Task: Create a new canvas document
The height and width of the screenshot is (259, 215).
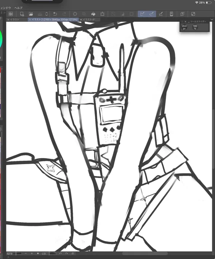Action: 22,14
